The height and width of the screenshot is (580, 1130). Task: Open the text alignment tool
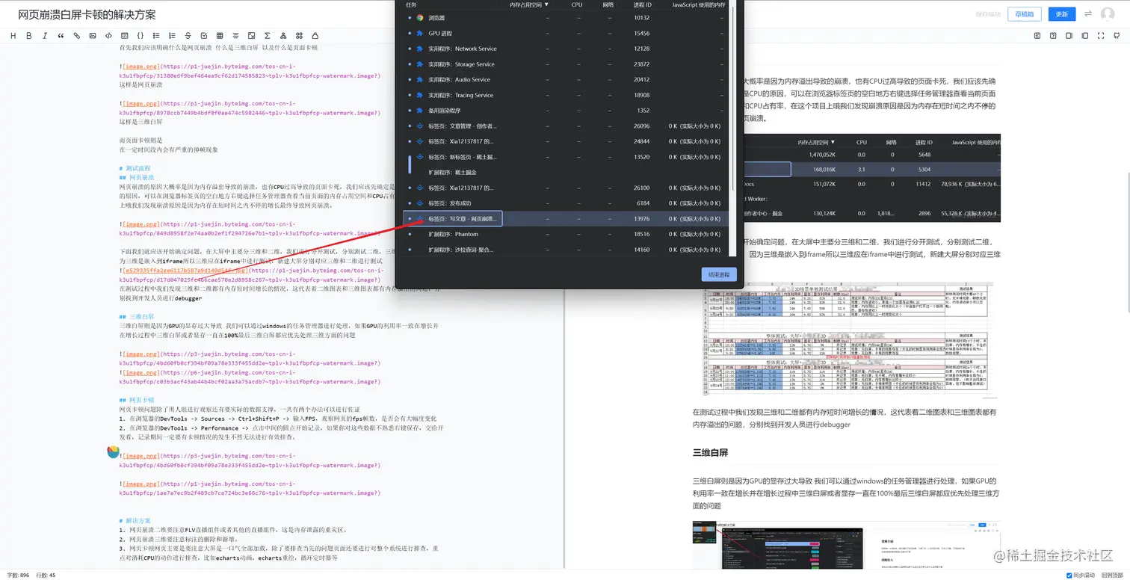pos(235,35)
